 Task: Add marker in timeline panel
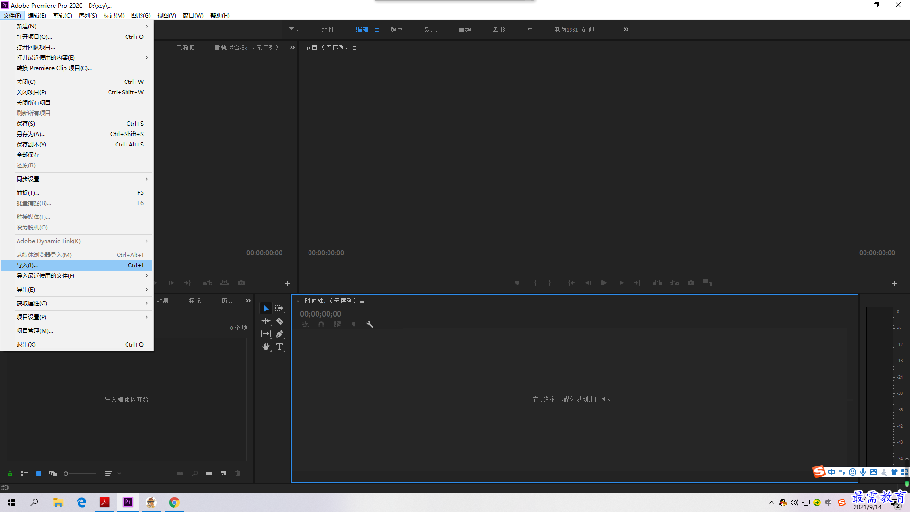354,325
